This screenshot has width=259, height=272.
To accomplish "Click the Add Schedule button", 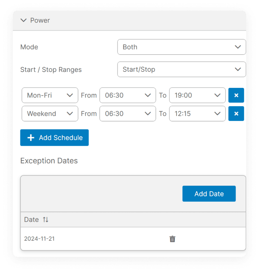I will click(55, 138).
